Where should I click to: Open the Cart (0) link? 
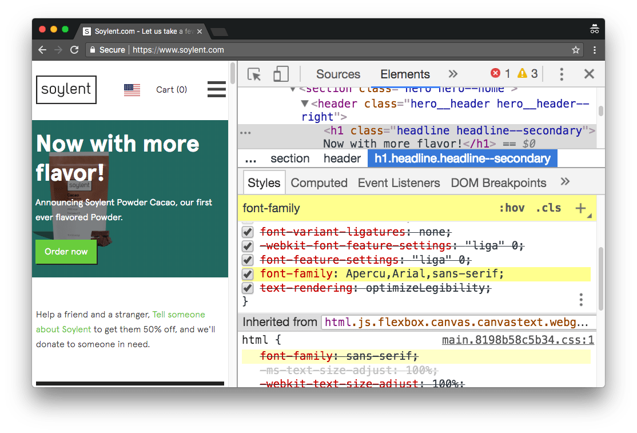(x=172, y=89)
